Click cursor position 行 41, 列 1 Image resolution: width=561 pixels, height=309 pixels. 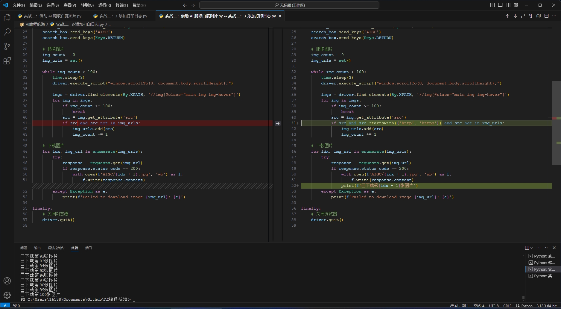point(459,306)
